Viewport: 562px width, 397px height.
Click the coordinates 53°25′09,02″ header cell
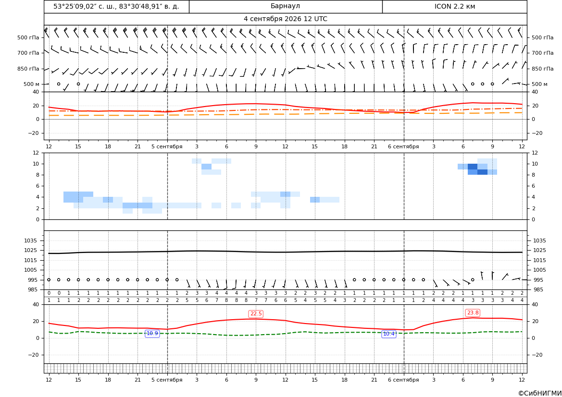[116, 6]
